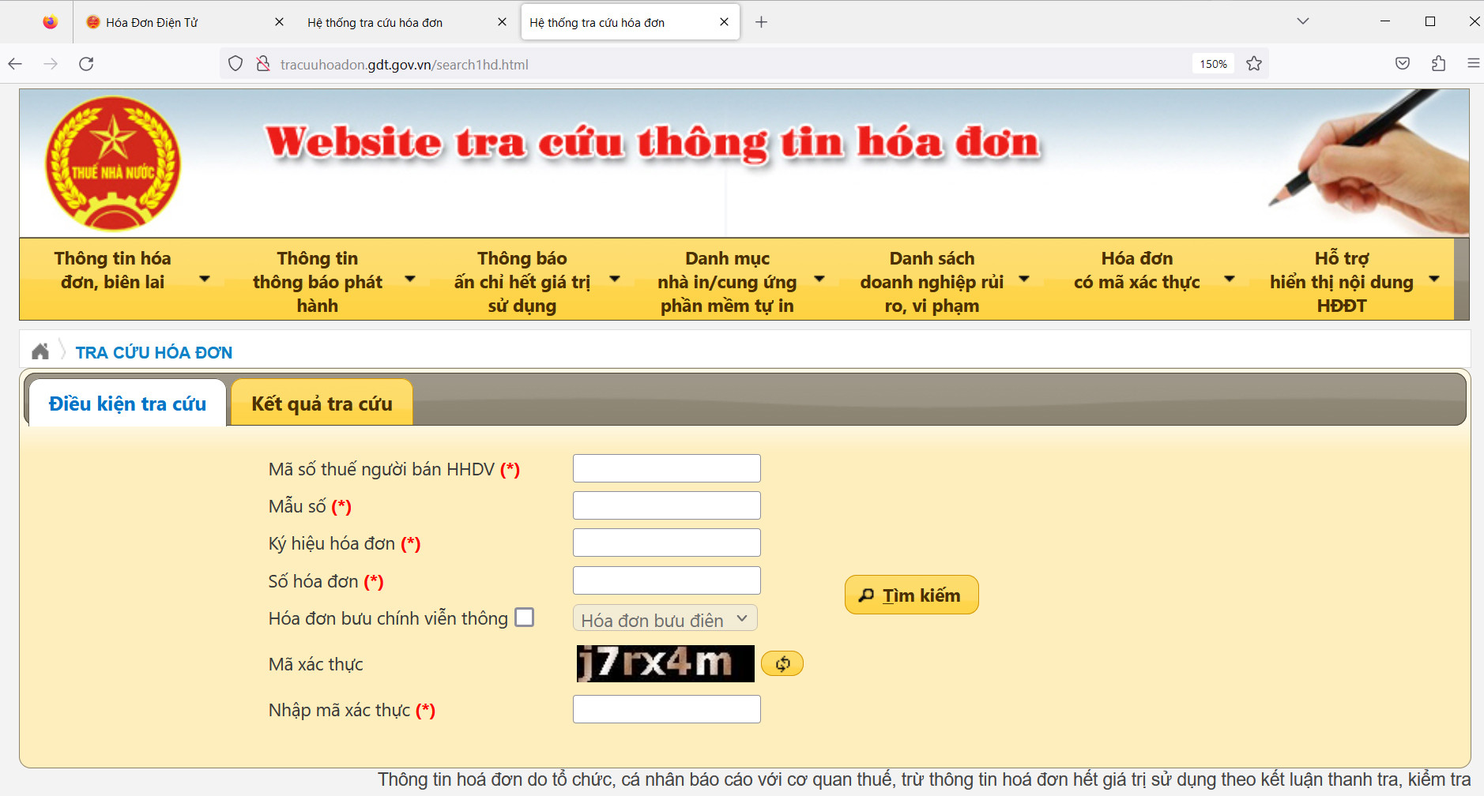Image resolution: width=1484 pixels, height=796 pixels.
Task: Reload the current browser page
Action: point(86,64)
